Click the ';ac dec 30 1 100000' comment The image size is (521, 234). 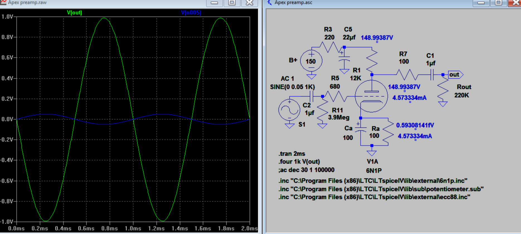click(306, 170)
